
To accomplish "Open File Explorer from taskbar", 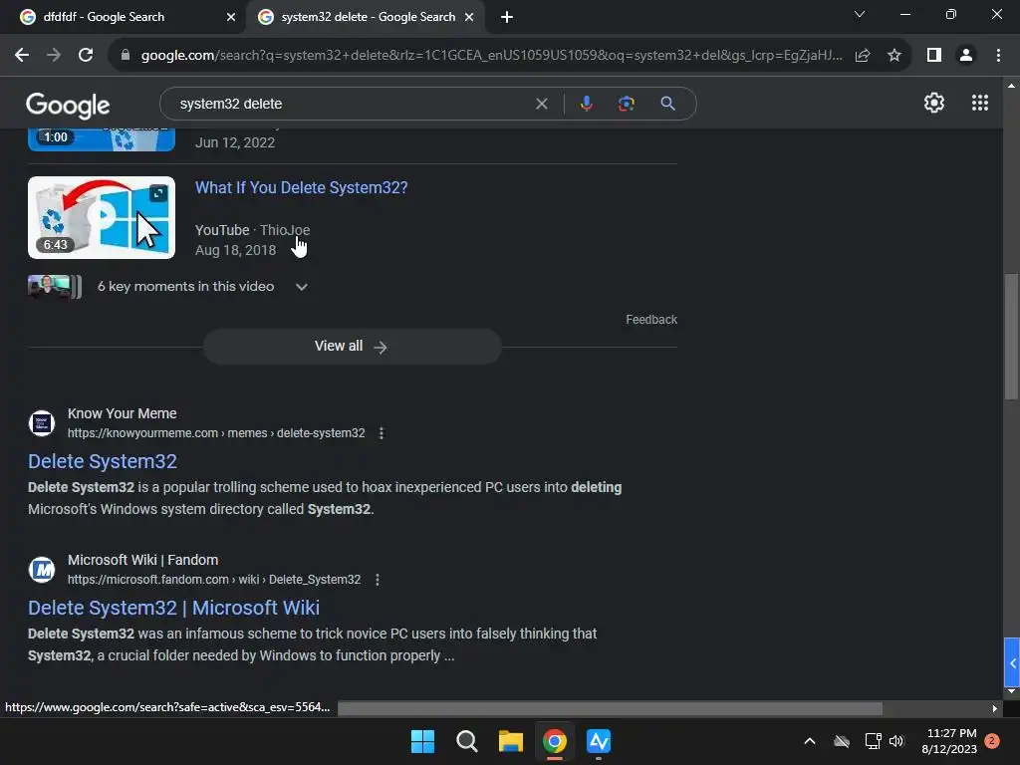I will click(x=511, y=741).
